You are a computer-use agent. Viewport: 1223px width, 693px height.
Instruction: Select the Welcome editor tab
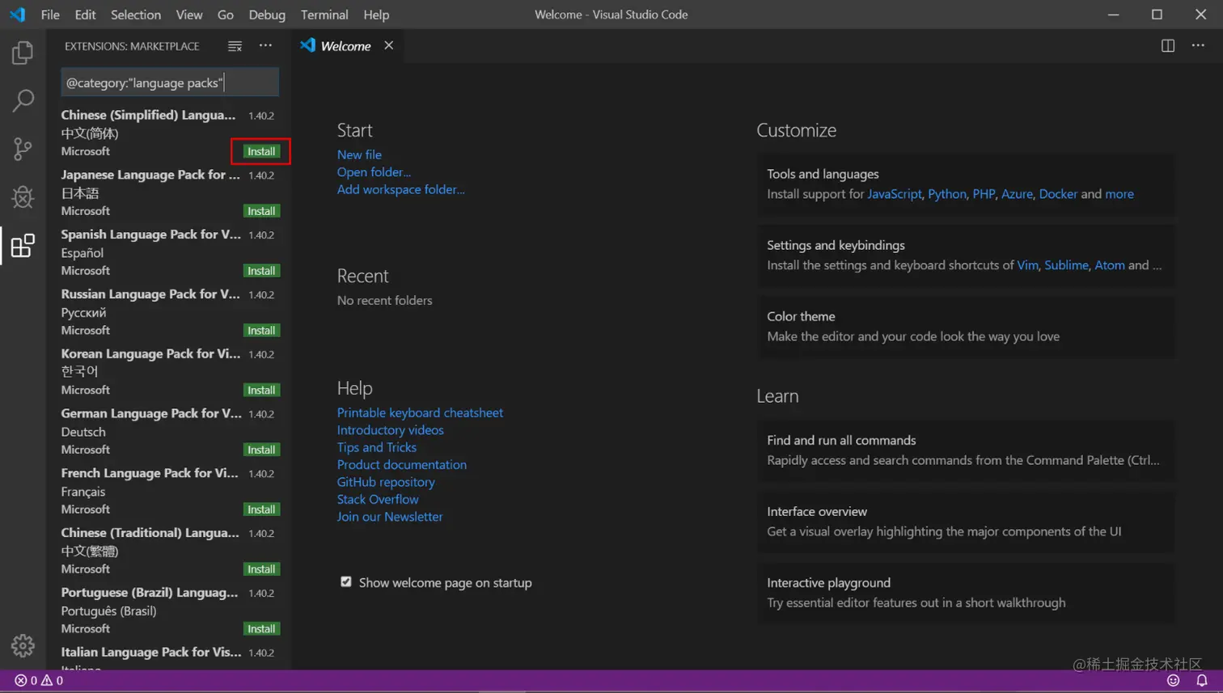(x=345, y=46)
